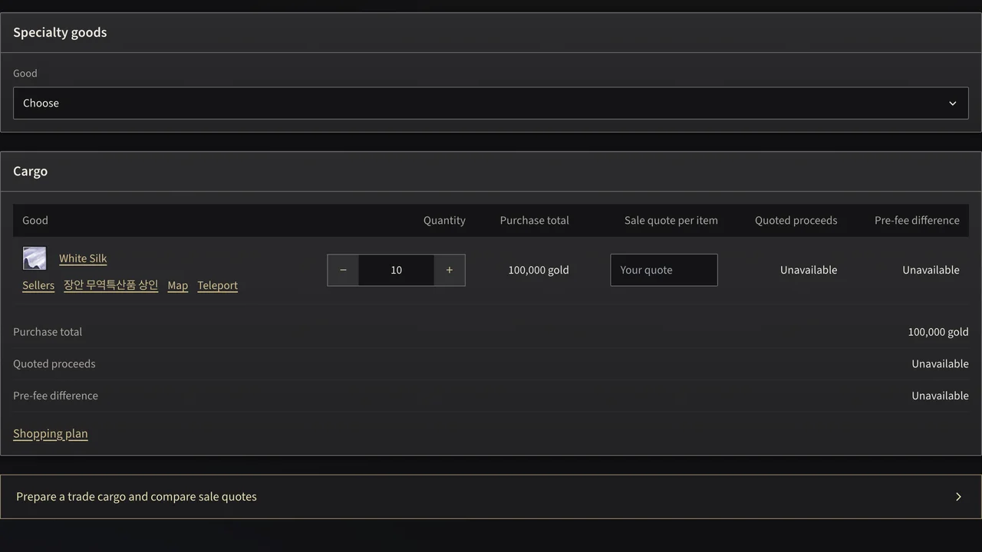The height and width of the screenshot is (552, 982).
Task: Click the Specialty goods section heading
Action: 60,32
